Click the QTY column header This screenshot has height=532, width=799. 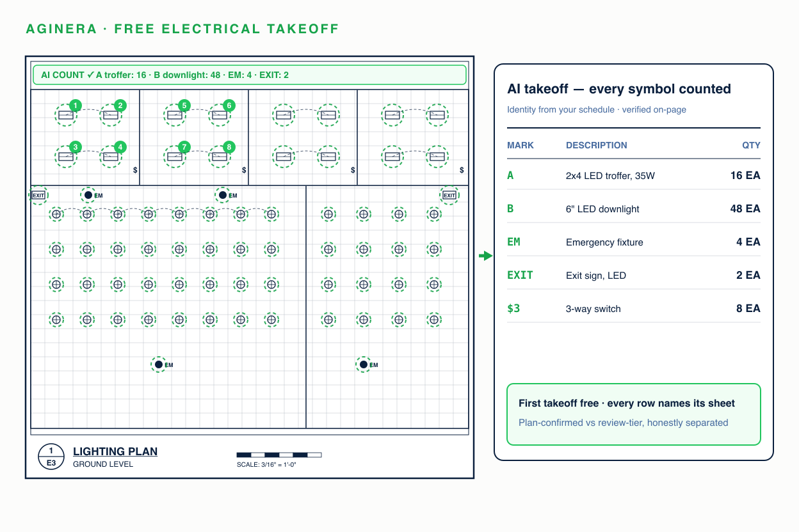(752, 145)
